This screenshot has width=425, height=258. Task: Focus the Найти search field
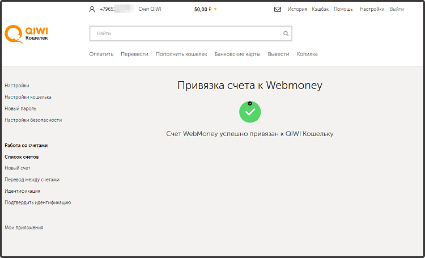(x=191, y=33)
